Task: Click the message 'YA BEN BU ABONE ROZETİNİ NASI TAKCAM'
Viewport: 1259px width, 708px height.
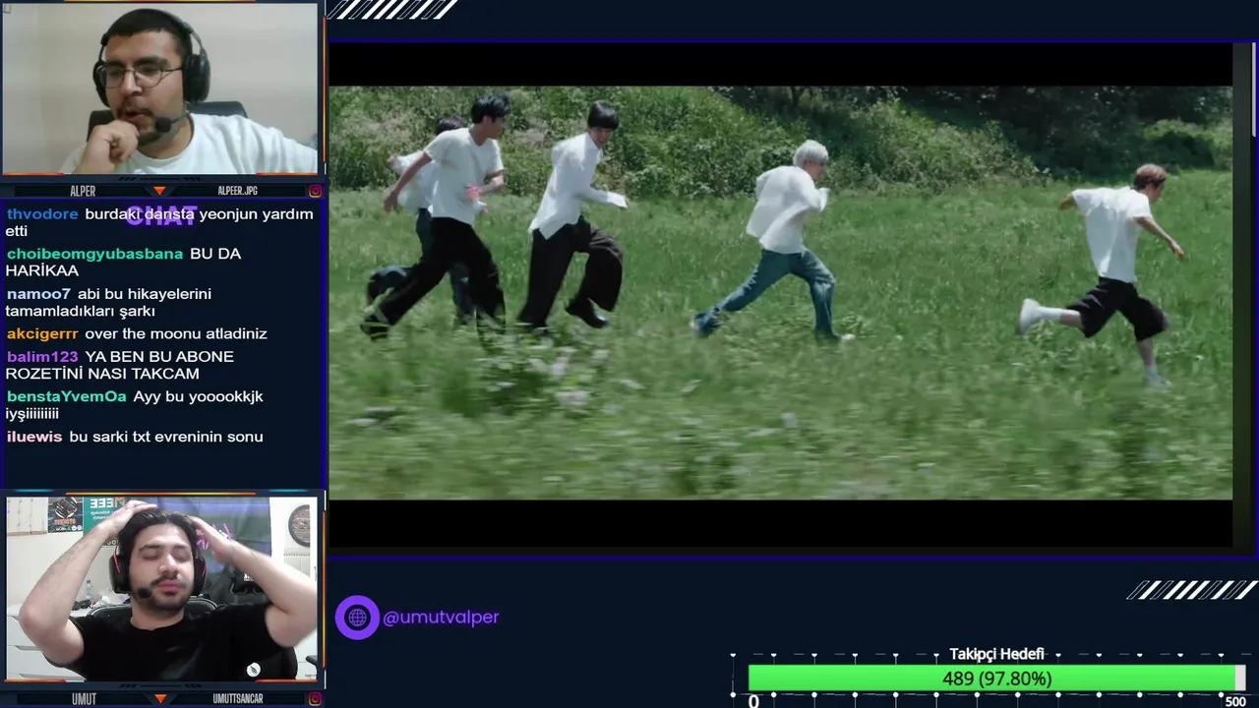Action: click(x=120, y=365)
